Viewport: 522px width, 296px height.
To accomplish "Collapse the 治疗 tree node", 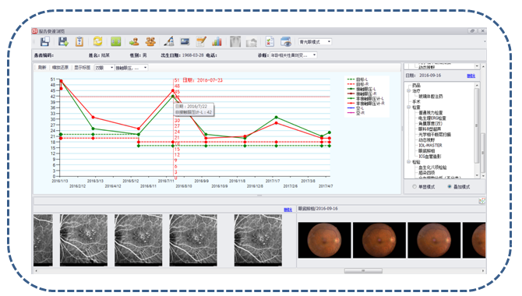I will (x=409, y=91).
